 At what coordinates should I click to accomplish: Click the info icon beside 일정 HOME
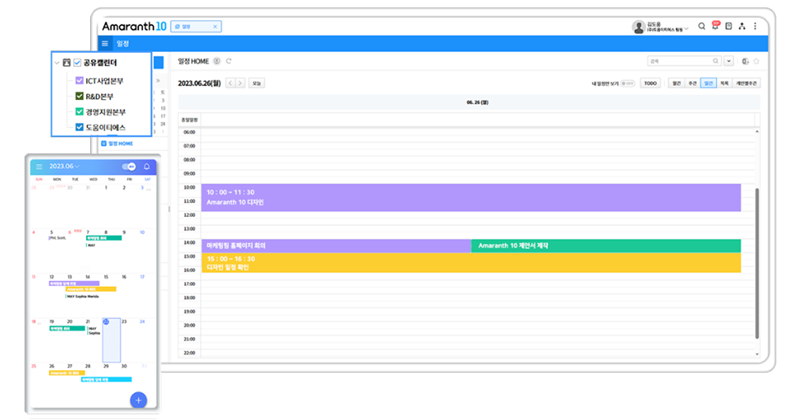click(217, 61)
